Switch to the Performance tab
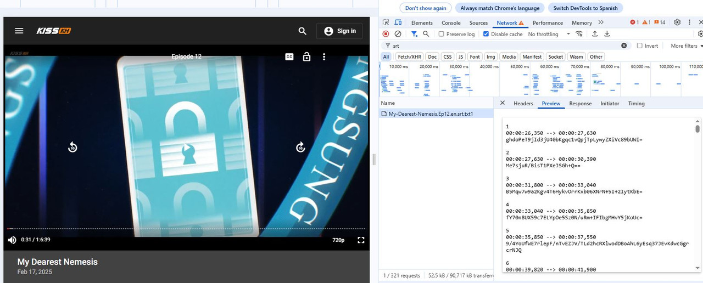 pyautogui.click(x=548, y=23)
